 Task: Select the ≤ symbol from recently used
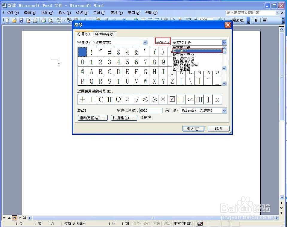coord(145,99)
